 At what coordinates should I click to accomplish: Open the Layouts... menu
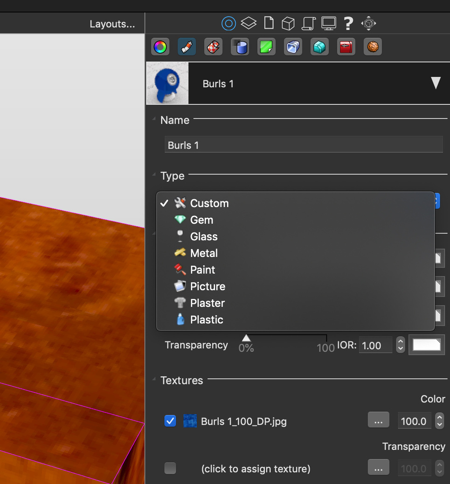[112, 24]
